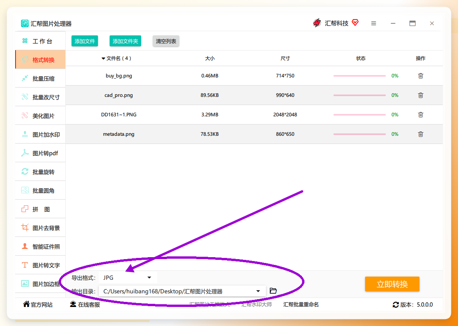Screen dimensions: 458x326
Task: Delete the buy_bg.png row
Action: 421,76
